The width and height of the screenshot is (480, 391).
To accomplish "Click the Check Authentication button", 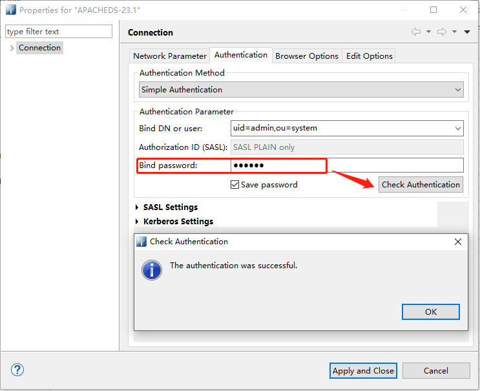I will pos(421,185).
